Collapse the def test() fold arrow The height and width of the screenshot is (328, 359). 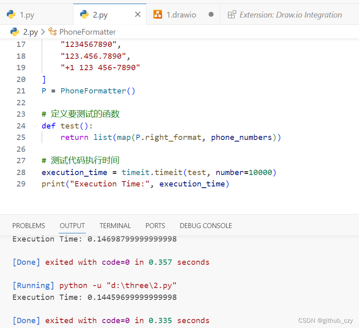point(35,126)
